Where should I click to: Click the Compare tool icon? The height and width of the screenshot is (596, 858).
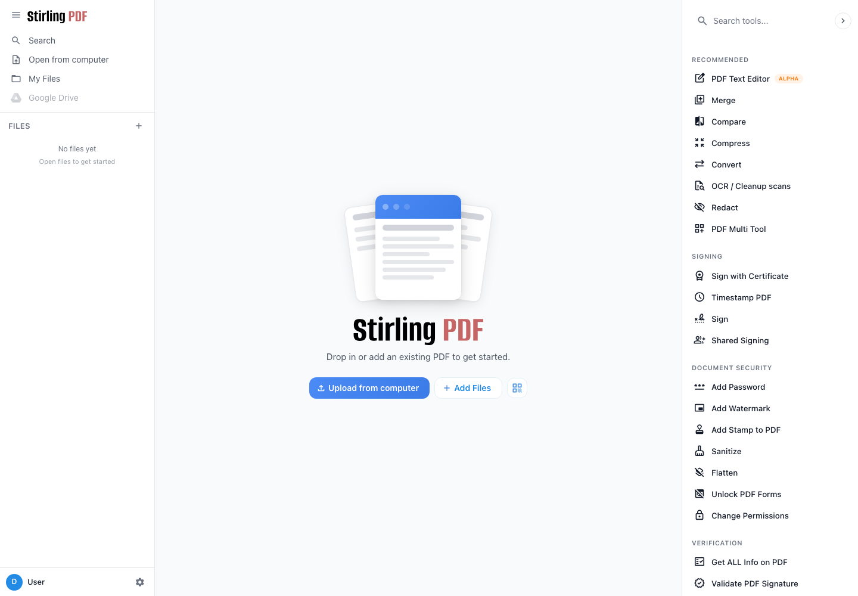[x=700, y=121]
